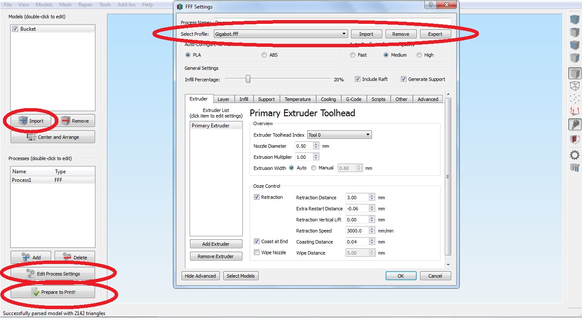The width and height of the screenshot is (582, 327).
Task: Increase Nozzle Diameter with up arrow
Action: point(316,144)
